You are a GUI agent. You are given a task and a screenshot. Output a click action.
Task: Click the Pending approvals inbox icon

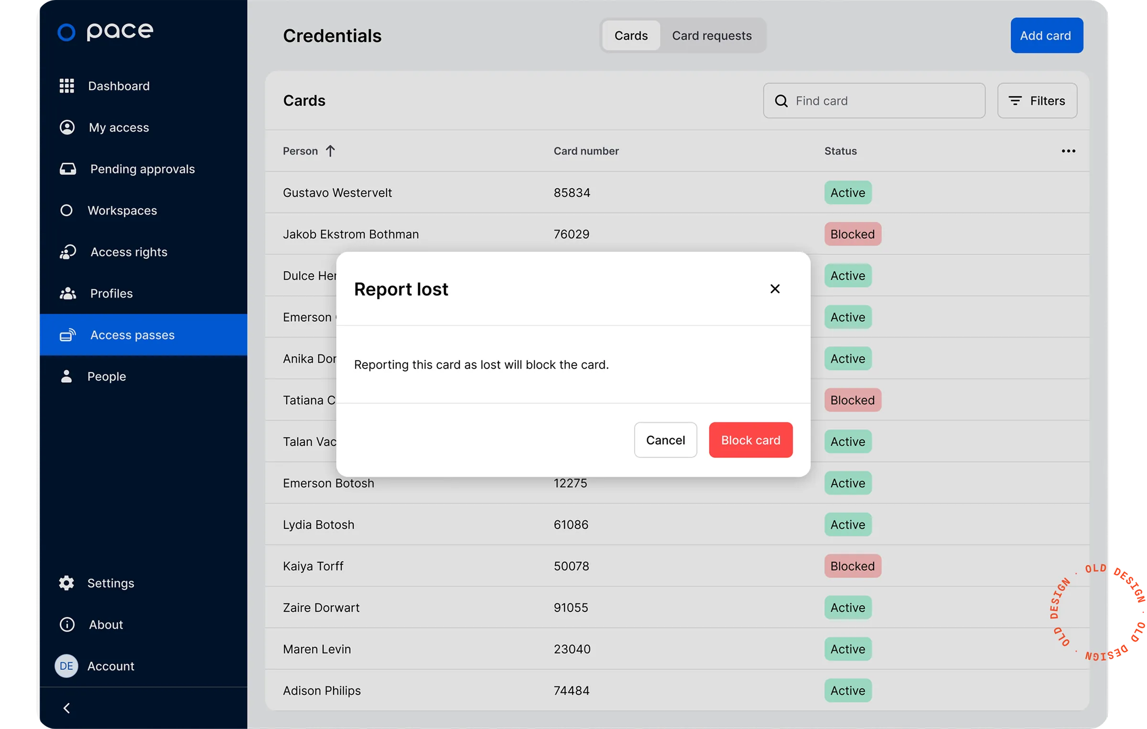[x=67, y=169]
